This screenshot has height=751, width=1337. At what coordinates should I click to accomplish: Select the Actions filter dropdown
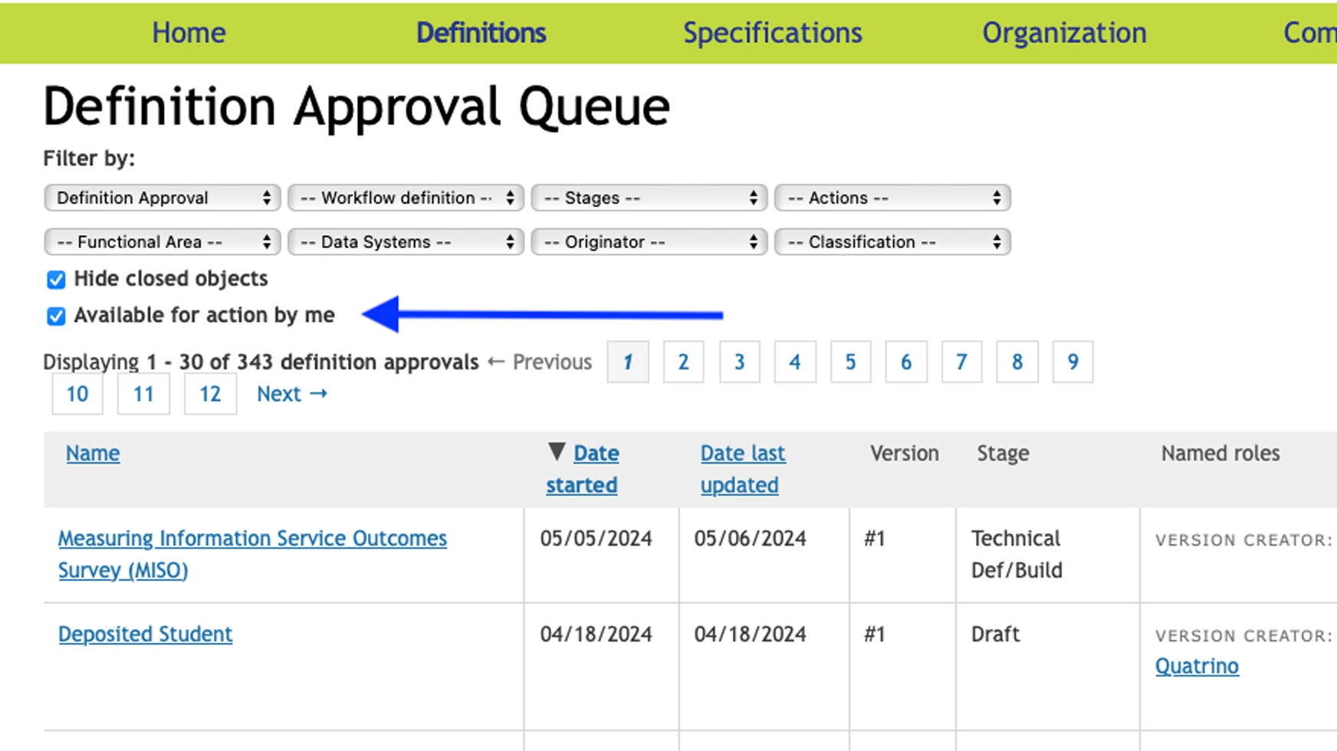point(892,198)
